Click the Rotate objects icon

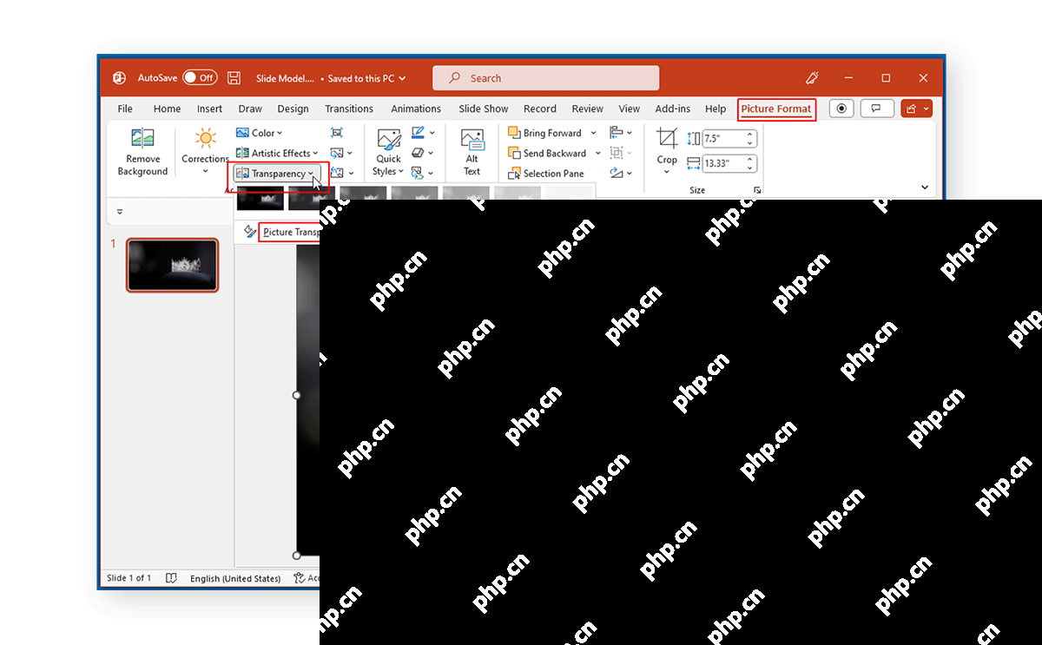(617, 174)
